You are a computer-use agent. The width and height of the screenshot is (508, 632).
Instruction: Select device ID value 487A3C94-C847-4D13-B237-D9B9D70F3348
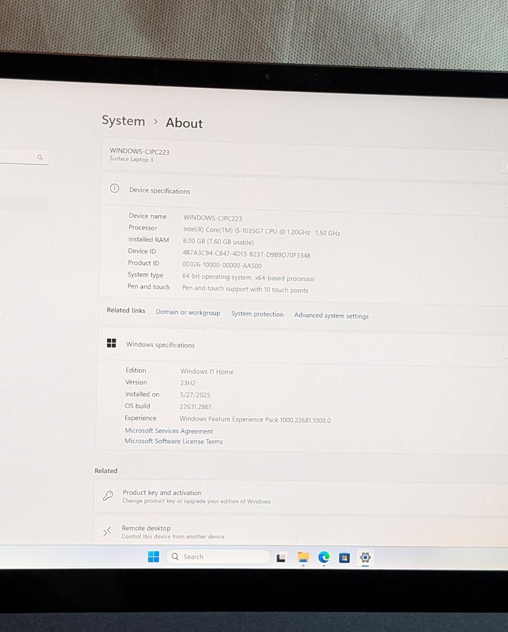pos(246,254)
